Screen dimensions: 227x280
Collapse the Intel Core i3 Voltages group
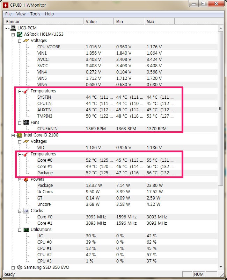click(x=20, y=142)
